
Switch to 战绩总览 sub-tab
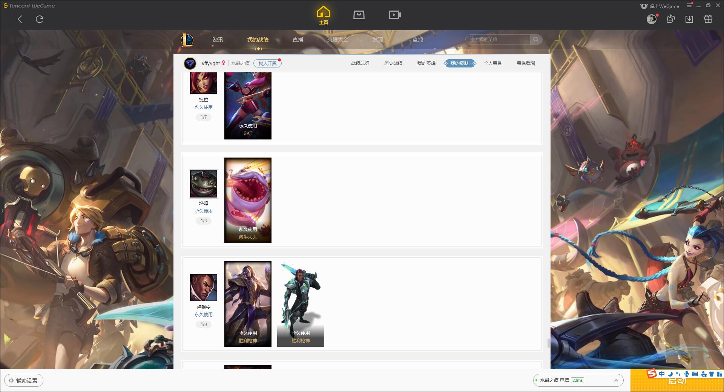[360, 63]
